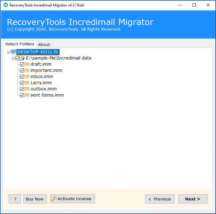Select the E:\sample-file\Incredimail data label

[59, 58]
